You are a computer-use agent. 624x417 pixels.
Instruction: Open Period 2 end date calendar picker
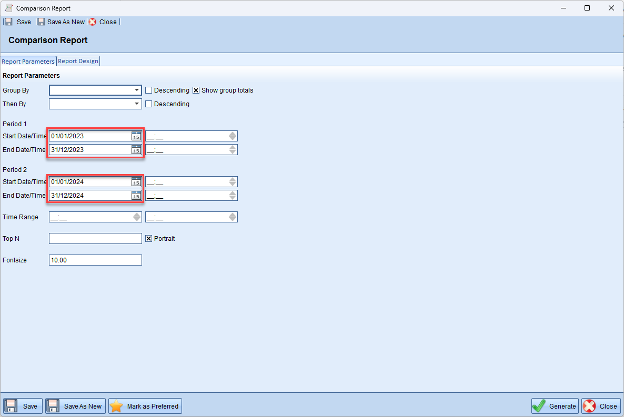[137, 195]
